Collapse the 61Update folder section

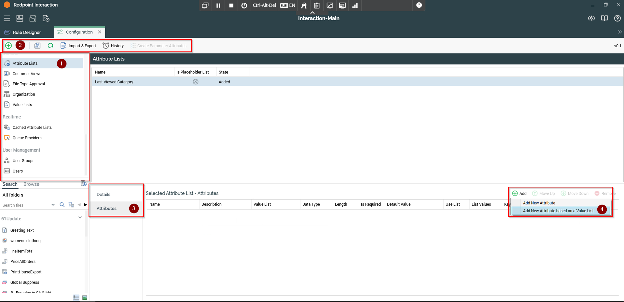tap(80, 218)
